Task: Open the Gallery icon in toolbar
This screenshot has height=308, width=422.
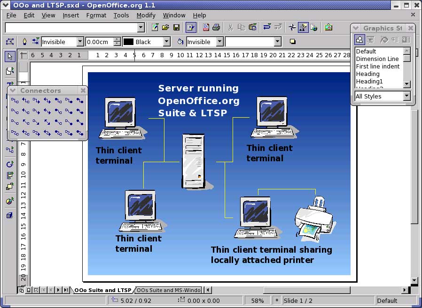Action: pyautogui.click(x=328, y=28)
